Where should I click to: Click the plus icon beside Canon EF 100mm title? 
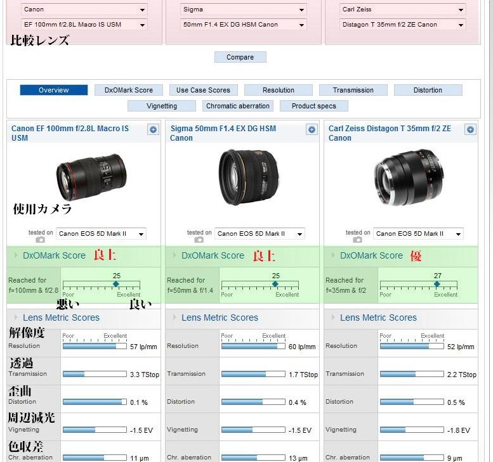pos(153,129)
